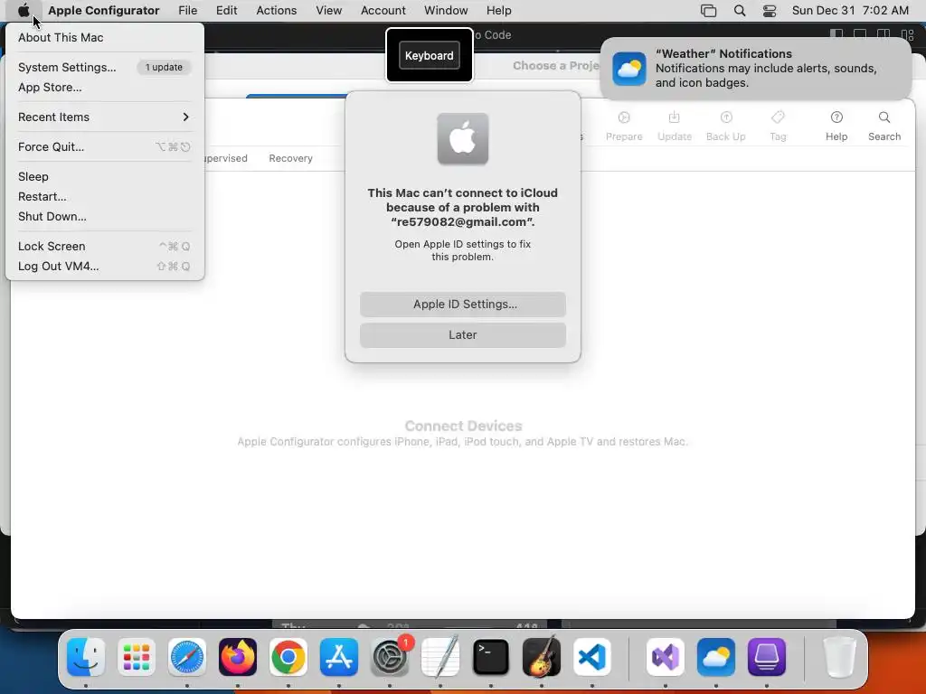Image resolution: width=926 pixels, height=694 pixels.
Task: Open the Account menu
Action: 383,11
